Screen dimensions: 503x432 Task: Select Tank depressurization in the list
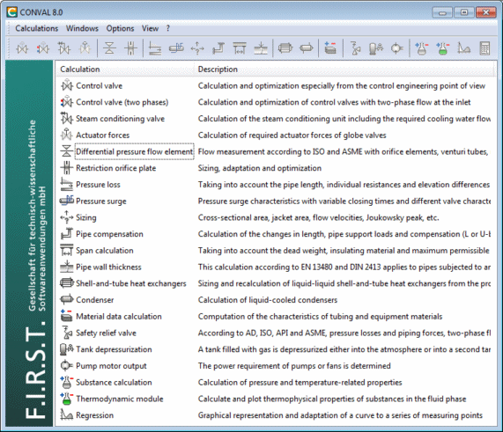point(114,349)
